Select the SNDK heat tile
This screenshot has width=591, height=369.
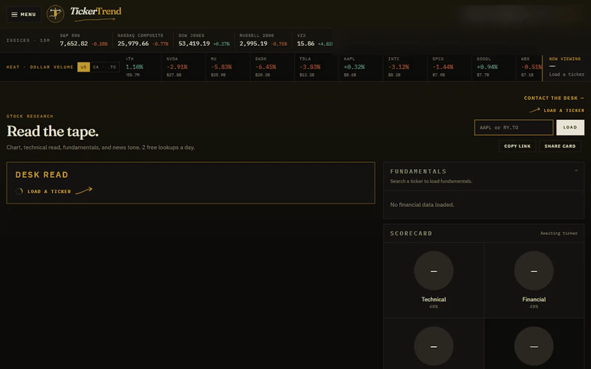[x=272, y=67]
